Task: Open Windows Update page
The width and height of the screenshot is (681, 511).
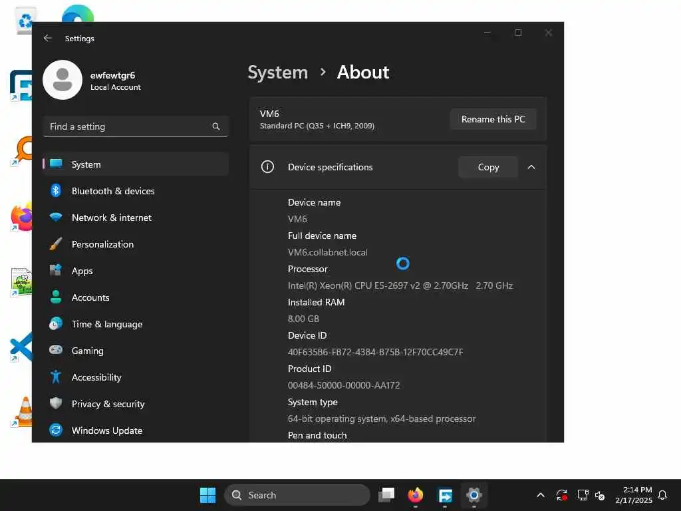Action: [136, 430]
